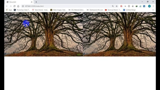This screenshot has height=90, width=160.
Task: Reload the current page
Action: (14, 6)
